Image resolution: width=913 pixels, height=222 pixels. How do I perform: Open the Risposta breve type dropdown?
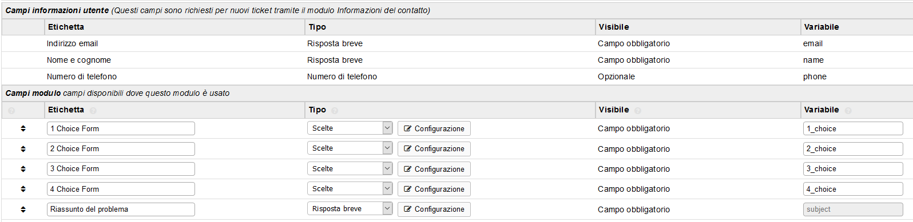pyautogui.click(x=350, y=209)
